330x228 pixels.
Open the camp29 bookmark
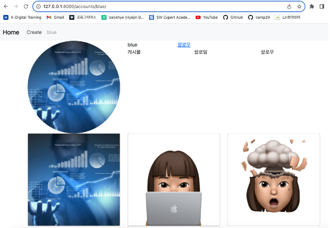coord(259,18)
